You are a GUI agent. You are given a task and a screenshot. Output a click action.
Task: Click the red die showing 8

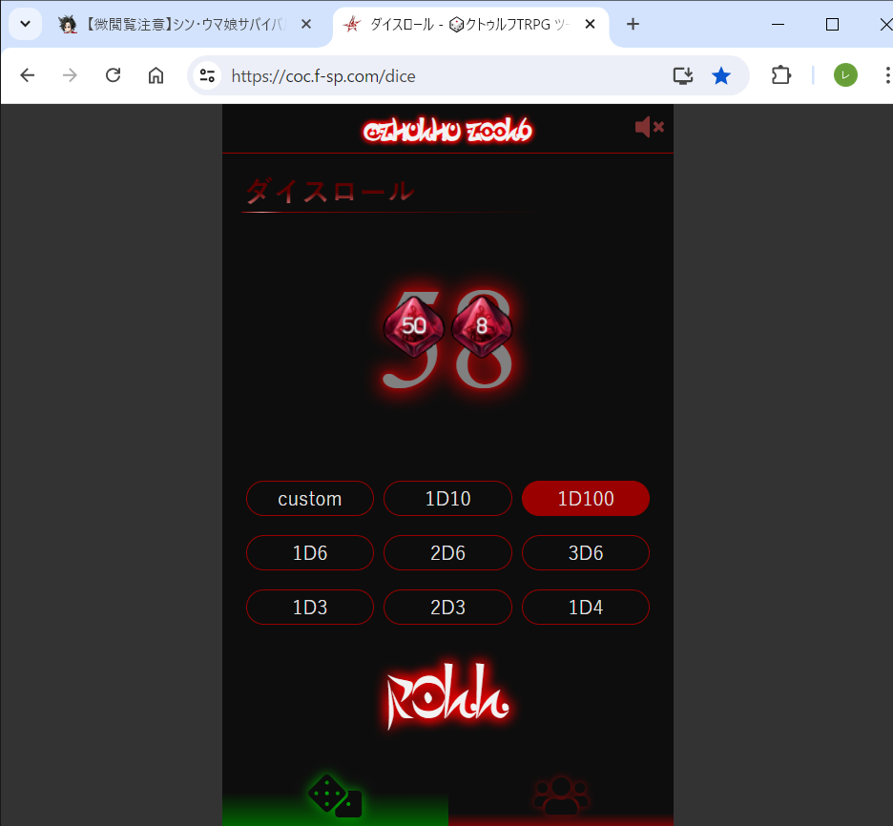pos(482,326)
